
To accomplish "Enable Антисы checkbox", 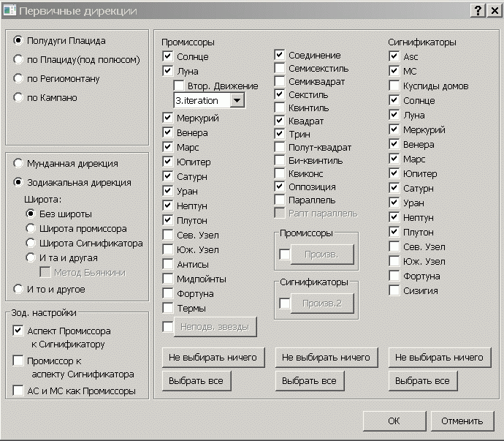I will pyautogui.click(x=168, y=264).
